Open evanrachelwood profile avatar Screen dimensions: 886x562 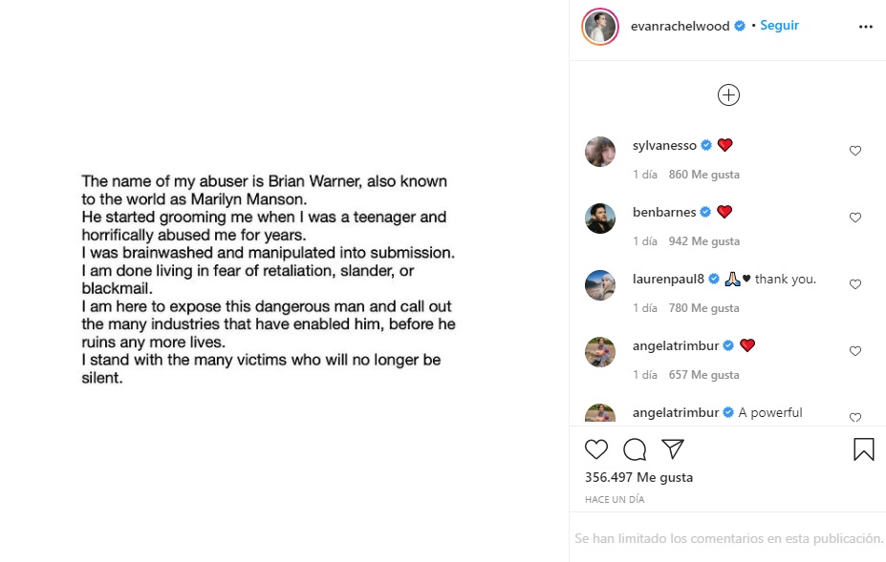tap(600, 27)
